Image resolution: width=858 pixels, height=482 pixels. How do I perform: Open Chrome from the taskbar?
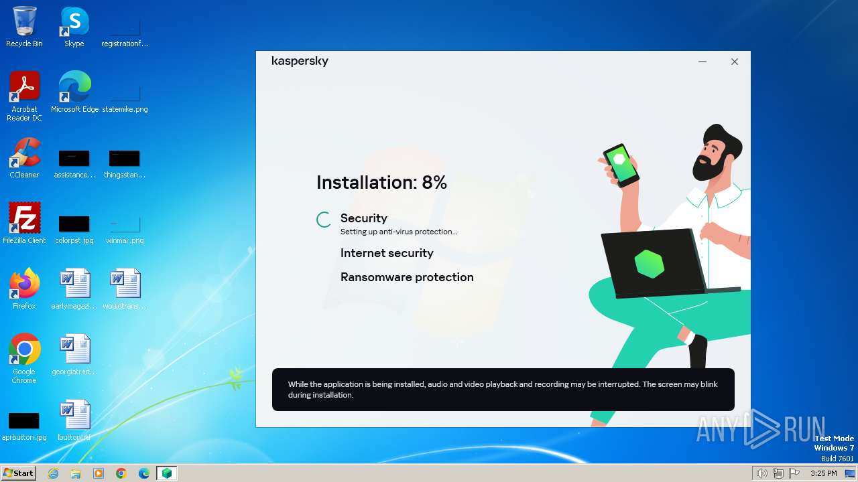pyautogui.click(x=121, y=473)
